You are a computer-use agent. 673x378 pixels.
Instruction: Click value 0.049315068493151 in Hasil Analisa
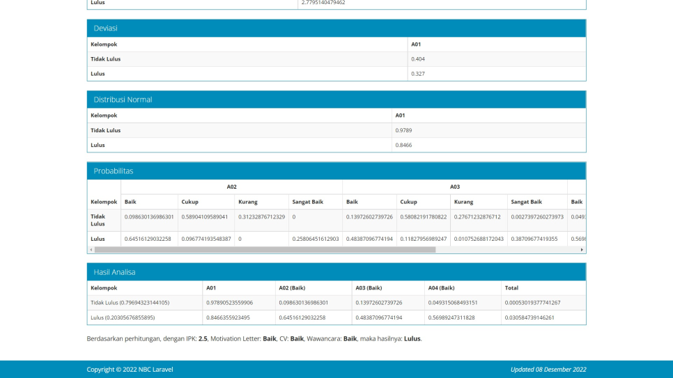point(452,303)
